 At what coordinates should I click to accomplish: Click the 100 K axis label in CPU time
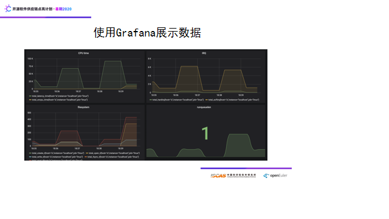point(30,59)
